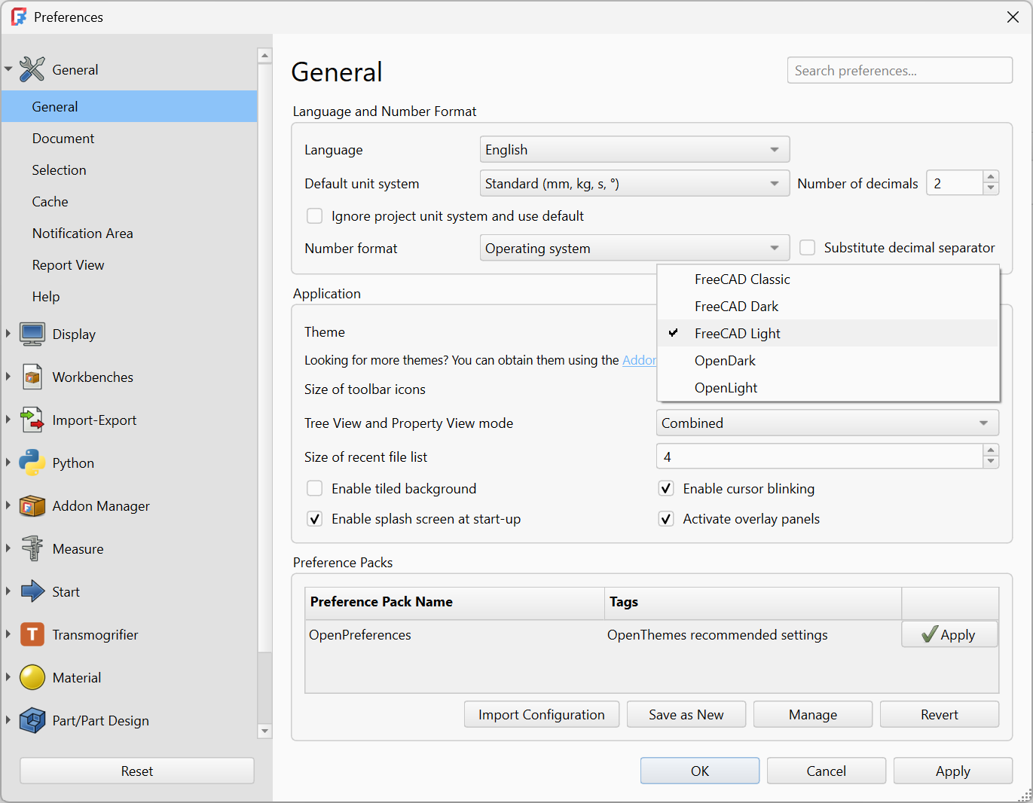
Task: Click the General wrench-and-screwdriver icon
Action: [32, 69]
